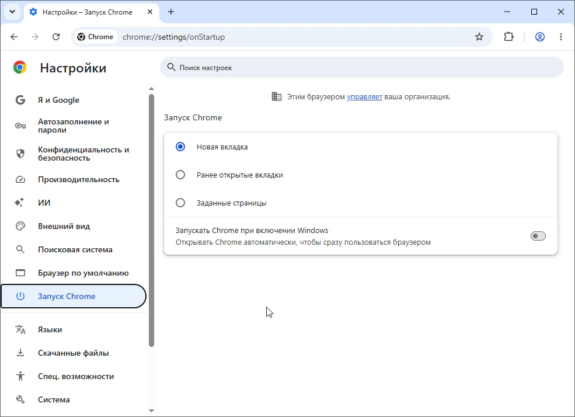Bookmark this page with the star icon
This screenshot has height=417, width=575.
(x=479, y=37)
